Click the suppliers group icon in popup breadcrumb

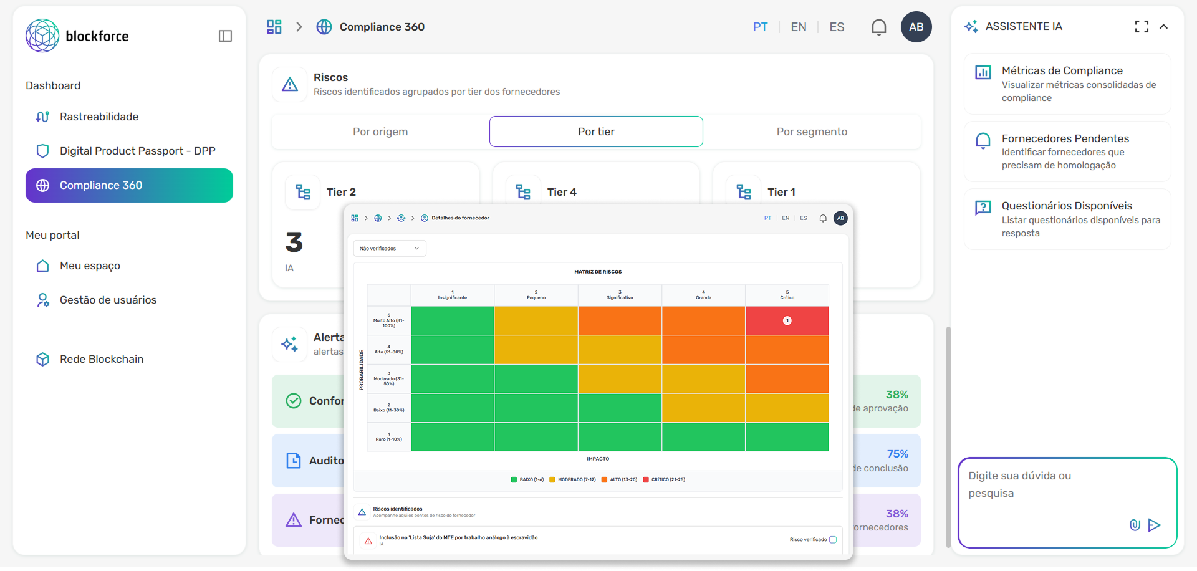pos(401,218)
